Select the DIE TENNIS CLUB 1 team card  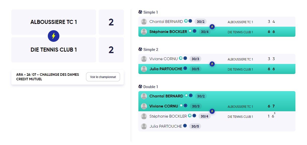(x=54, y=50)
